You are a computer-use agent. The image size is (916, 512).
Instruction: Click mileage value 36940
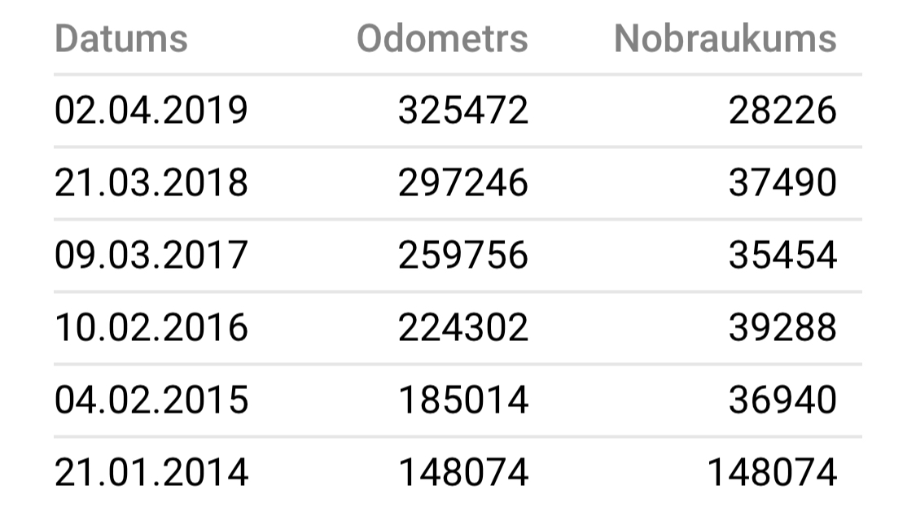[x=782, y=400]
